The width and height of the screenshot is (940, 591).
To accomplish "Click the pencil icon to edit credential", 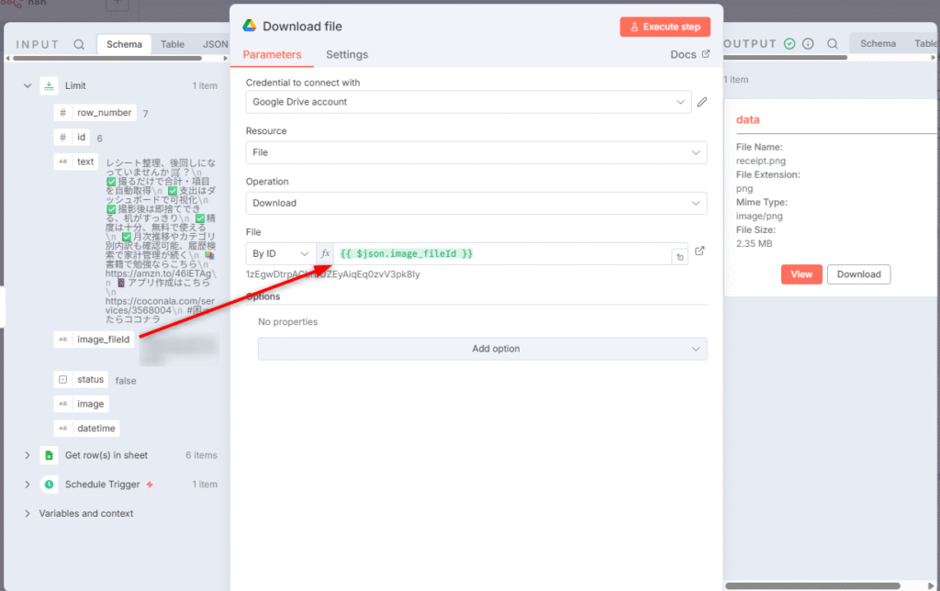I will tap(702, 102).
